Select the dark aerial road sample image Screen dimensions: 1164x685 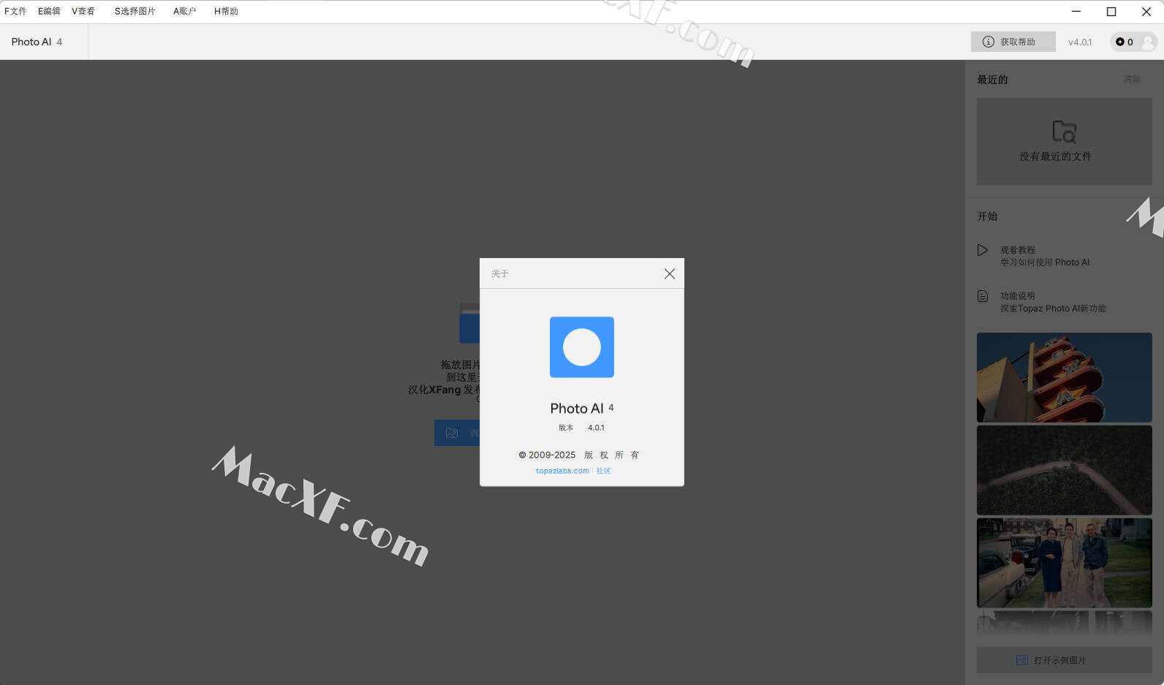[1065, 470]
